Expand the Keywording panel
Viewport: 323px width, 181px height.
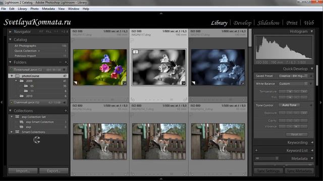tap(312, 142)
